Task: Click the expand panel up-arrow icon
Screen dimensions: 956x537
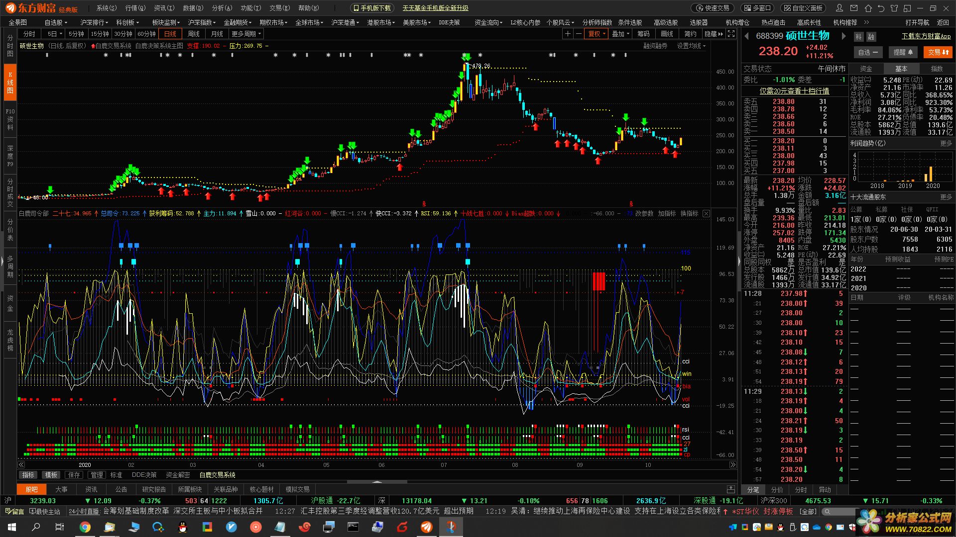Action: click(730, 489)
